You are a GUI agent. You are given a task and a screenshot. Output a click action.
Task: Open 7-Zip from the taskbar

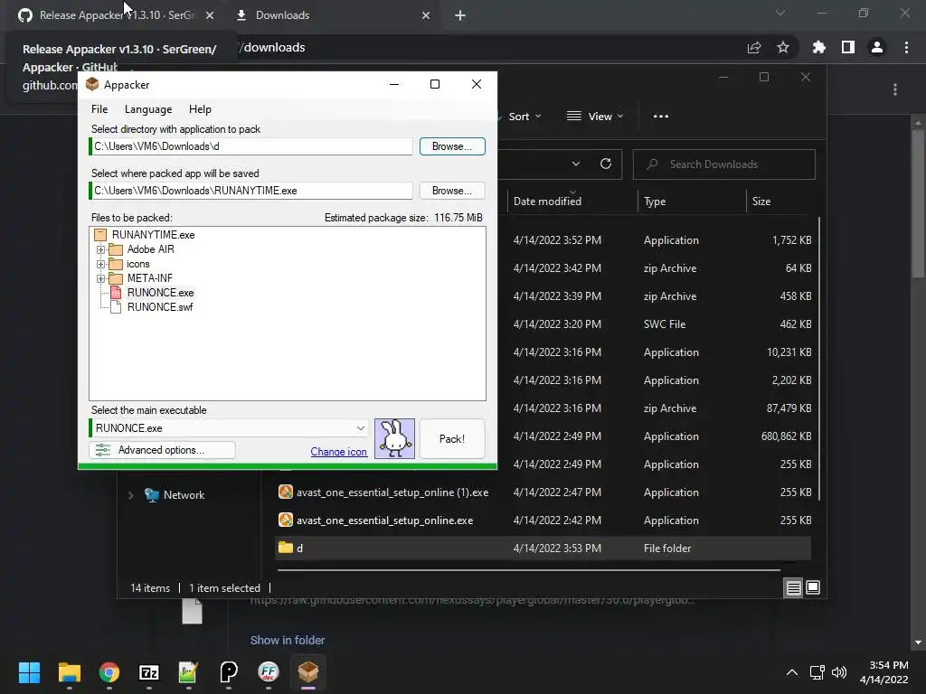click(x=149, y=672)
